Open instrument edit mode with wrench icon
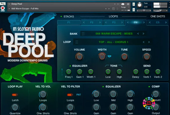Image resolution: width=170 pixels, height=115 pixels. click(3, 4)
